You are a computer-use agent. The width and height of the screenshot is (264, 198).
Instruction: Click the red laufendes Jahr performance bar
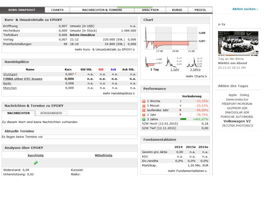(180, 110)
